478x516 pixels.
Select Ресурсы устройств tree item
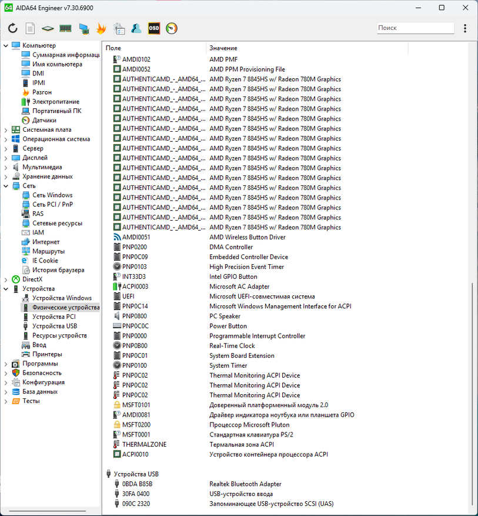tap(54, 335)
